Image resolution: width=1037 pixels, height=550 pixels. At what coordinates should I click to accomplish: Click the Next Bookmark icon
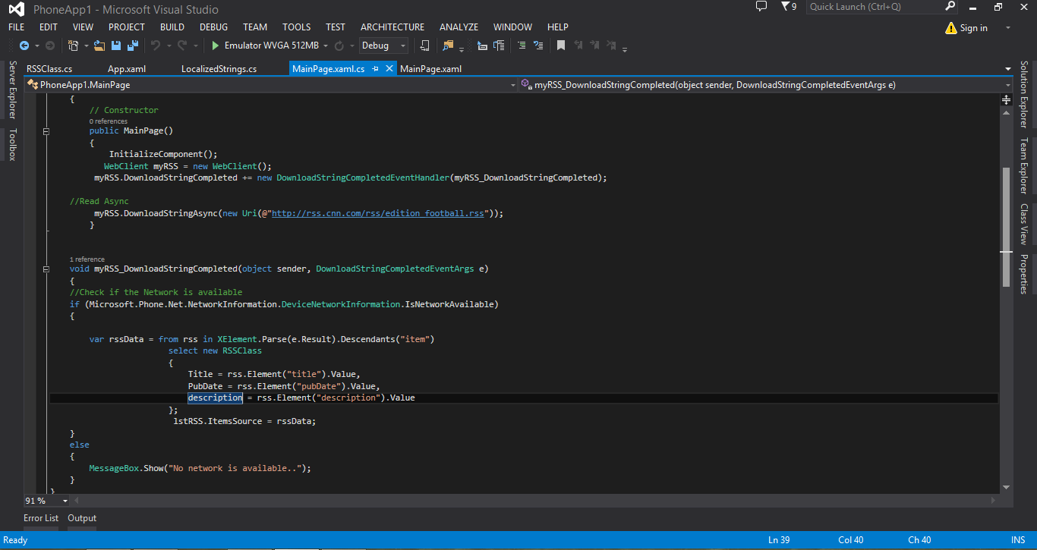(594, 46)
